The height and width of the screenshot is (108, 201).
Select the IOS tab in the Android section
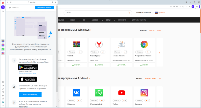point(160,79)
